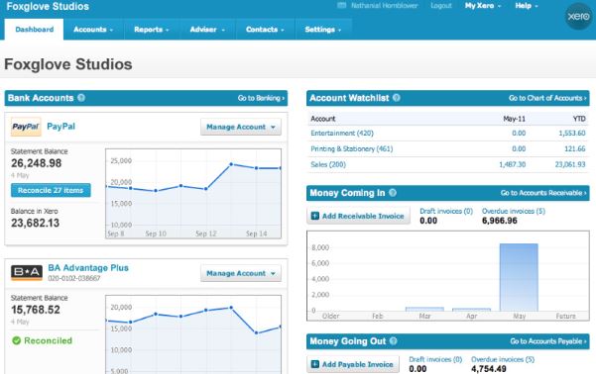This screenshot has height=374, width=596.
Task: Click Balance in Xero value 23,682.13
Action: (35, 223)
